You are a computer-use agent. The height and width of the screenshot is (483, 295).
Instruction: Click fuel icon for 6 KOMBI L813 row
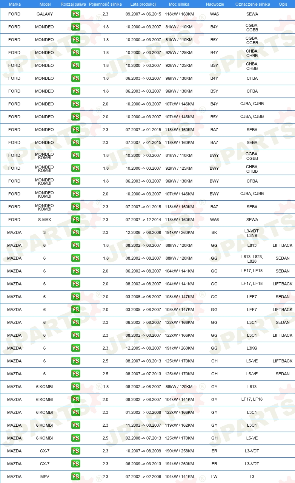[76, 387]
